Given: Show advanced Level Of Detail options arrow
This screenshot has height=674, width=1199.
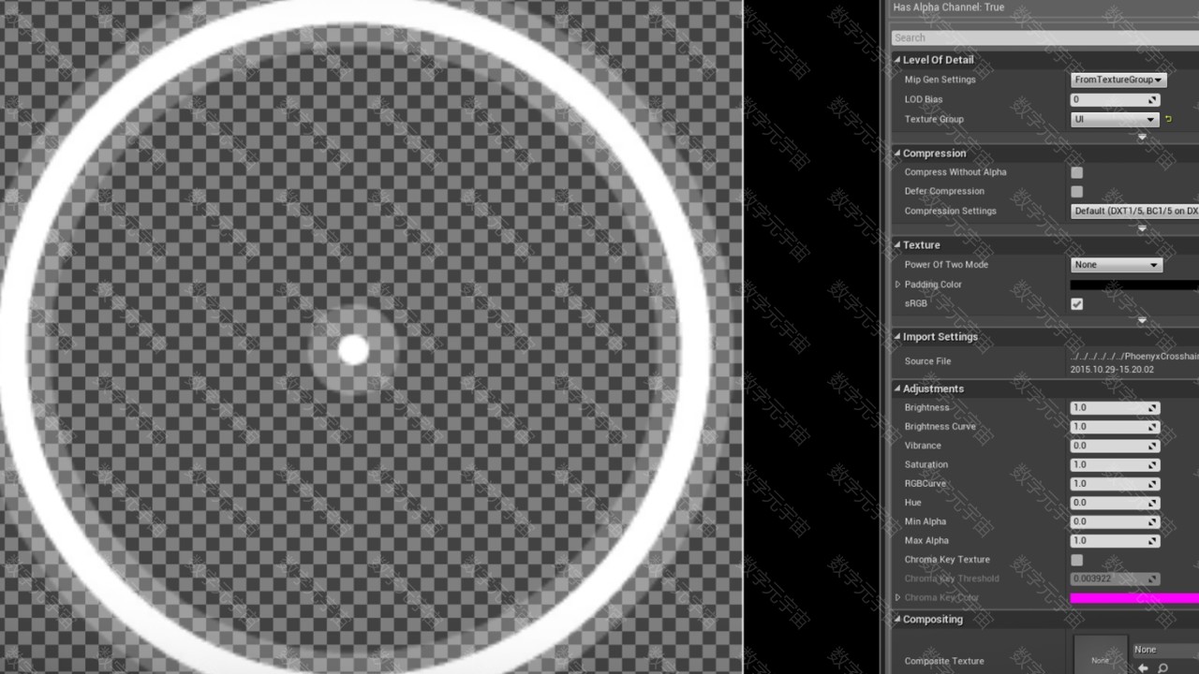Looking at the screenshot, I should point(1142,138).
